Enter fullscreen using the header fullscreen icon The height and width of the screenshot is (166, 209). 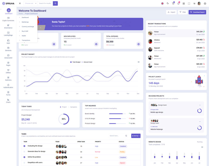coord(189,3)
